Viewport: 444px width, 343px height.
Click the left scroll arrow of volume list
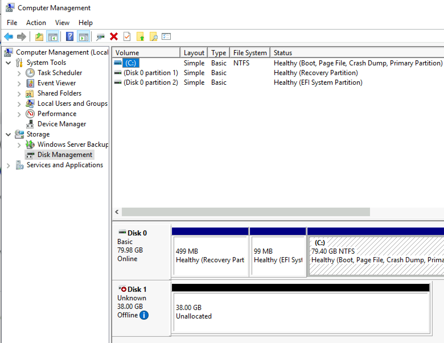117,212
